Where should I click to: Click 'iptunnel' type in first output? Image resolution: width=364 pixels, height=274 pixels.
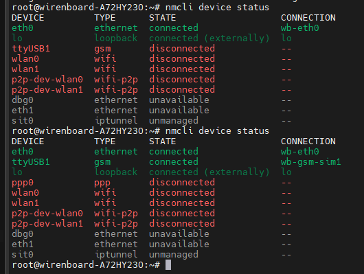116,121
